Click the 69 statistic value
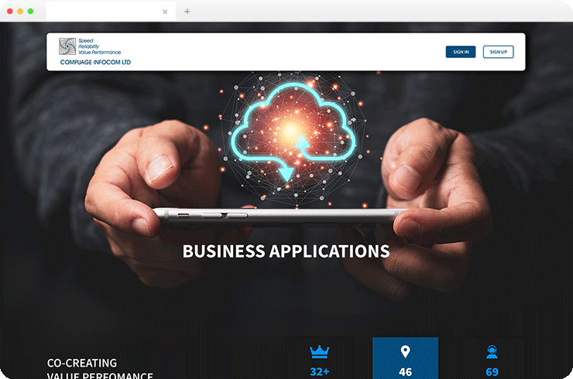Screen dimensions: 573x379 click(492, 372)
